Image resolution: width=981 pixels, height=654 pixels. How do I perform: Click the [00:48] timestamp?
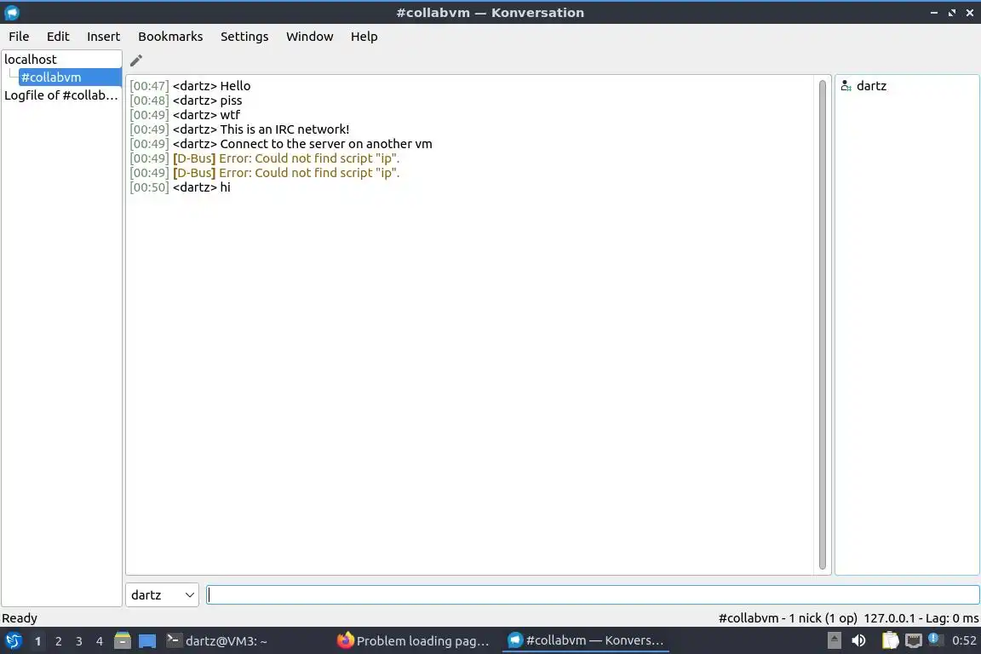(x=149, y=100)
